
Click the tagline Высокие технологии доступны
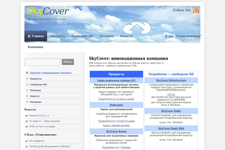[46, 19]
